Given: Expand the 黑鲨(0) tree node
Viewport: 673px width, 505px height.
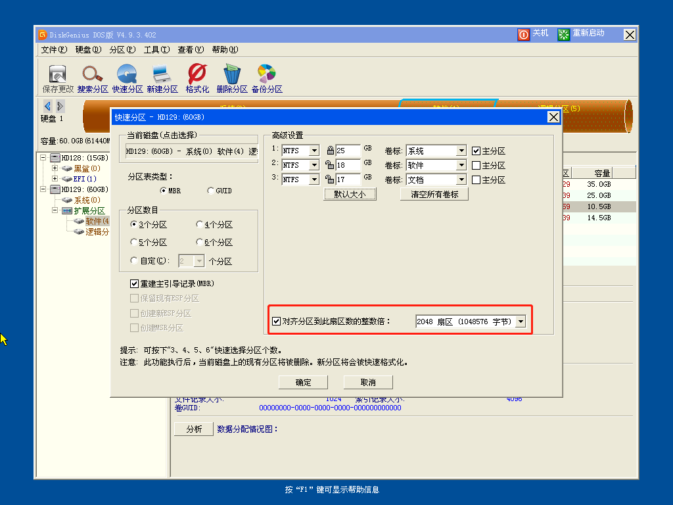Looking at the screenshot, I should point(55,168).
